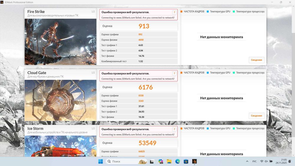Open battery status tray icon
Image resolution: width=295 pixels, height=166 pixels.
click(271, 161)
